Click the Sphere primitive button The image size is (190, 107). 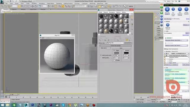coord(159,29)
